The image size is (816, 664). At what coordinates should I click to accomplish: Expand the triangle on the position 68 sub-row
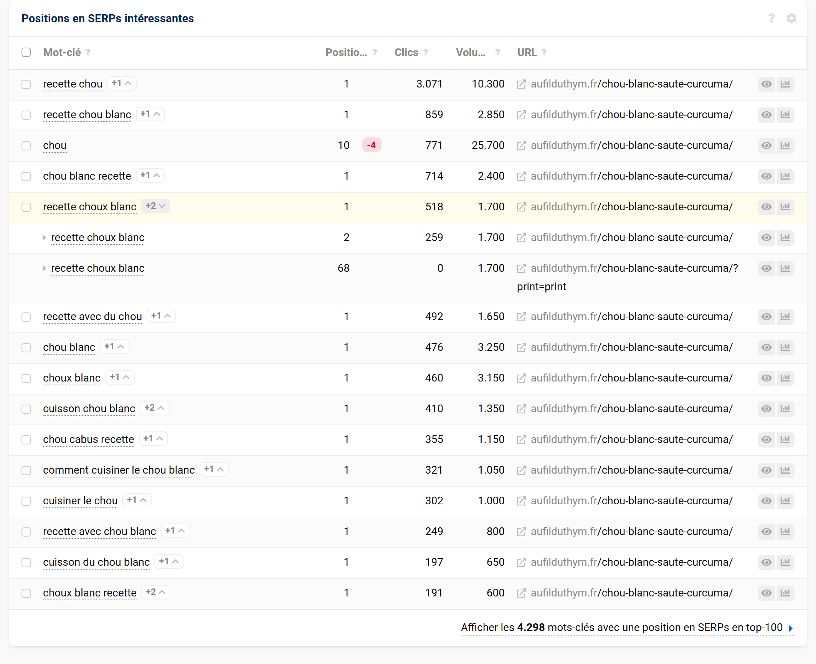[x=45, y=268]
